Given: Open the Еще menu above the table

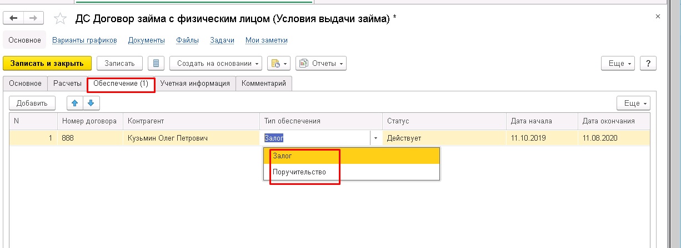Looking at the screenshot, I should click(x=633, y=103).
